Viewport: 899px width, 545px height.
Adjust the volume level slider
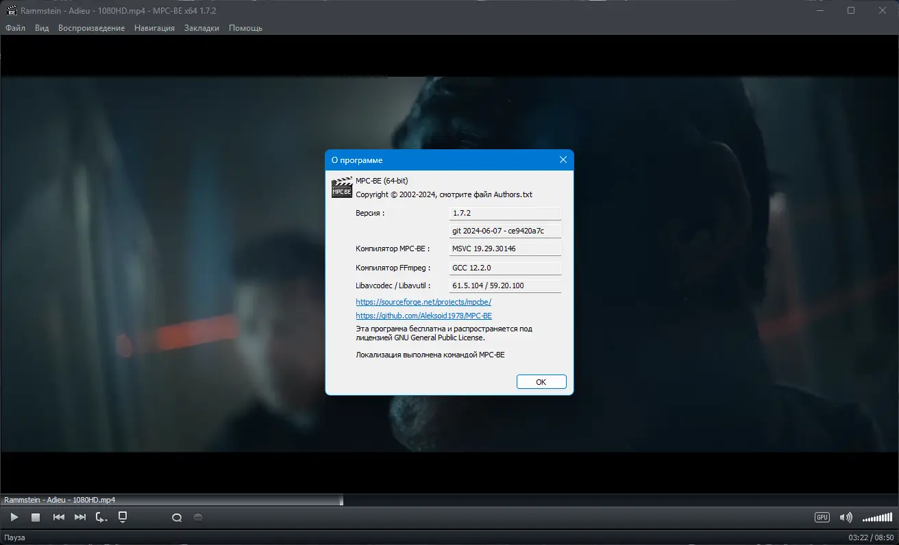pyautogui.click(x=877, y=518)
